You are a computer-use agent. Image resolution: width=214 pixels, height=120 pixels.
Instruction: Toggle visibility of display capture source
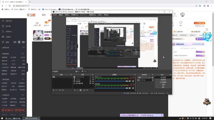point(90,83)
